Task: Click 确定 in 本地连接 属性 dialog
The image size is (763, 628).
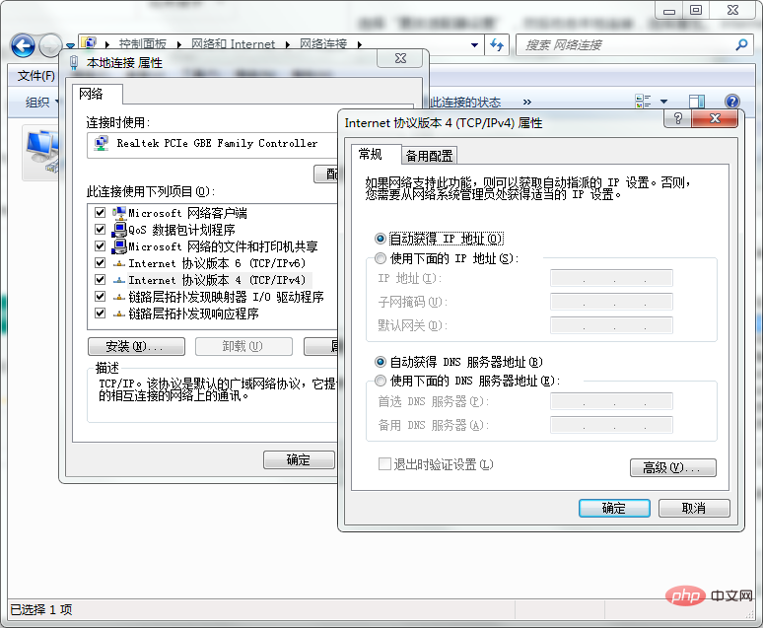Action: pos(299,460)
